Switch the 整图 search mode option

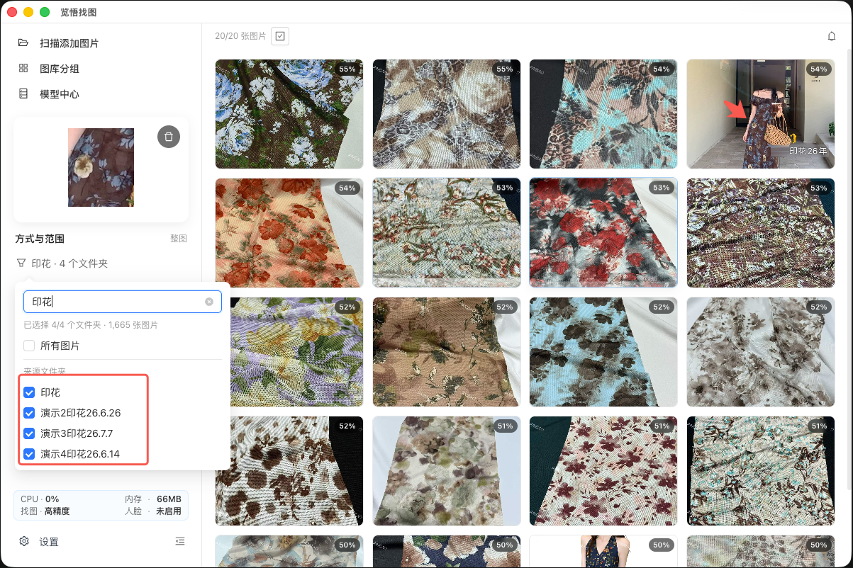click(179, 239)
